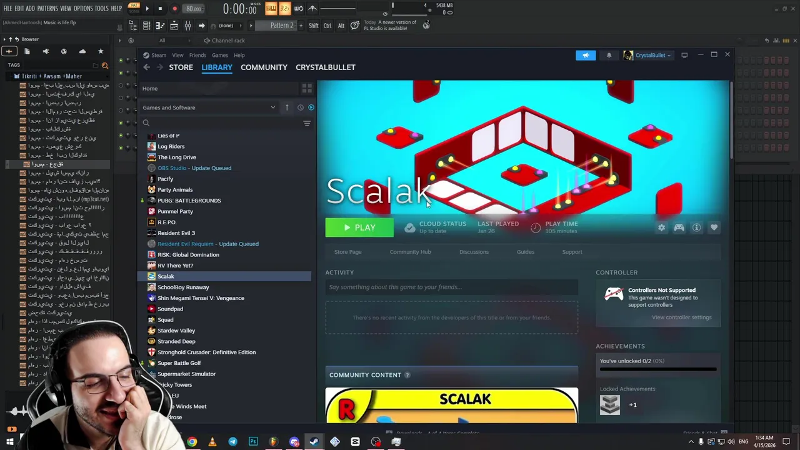The image size is (800, 450).
Task: Toggle recent activity clock filter in library
Action: click(x=300, y=107)
